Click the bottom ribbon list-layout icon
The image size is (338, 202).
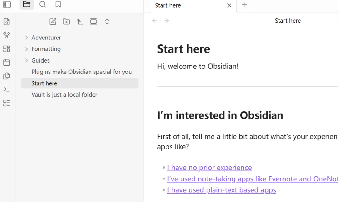point(7,103)
